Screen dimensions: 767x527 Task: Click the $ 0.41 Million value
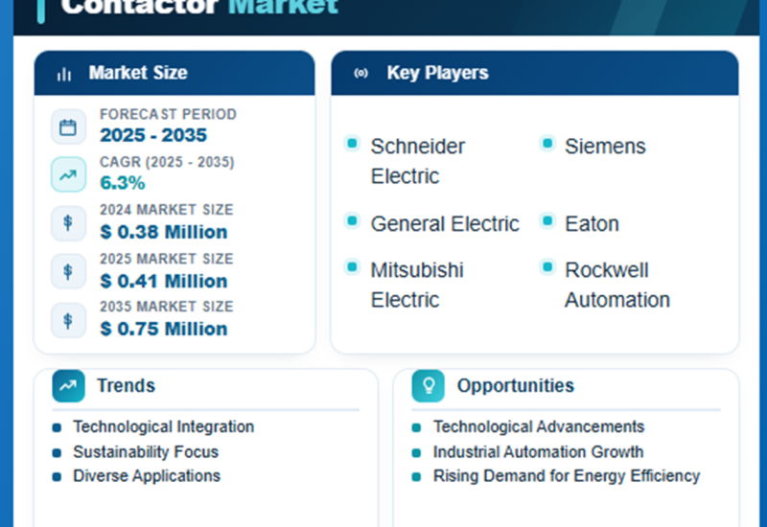[x=164, y=281]
